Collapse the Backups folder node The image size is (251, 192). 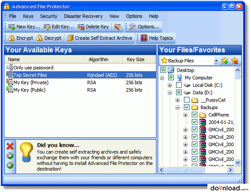(177, 107)
